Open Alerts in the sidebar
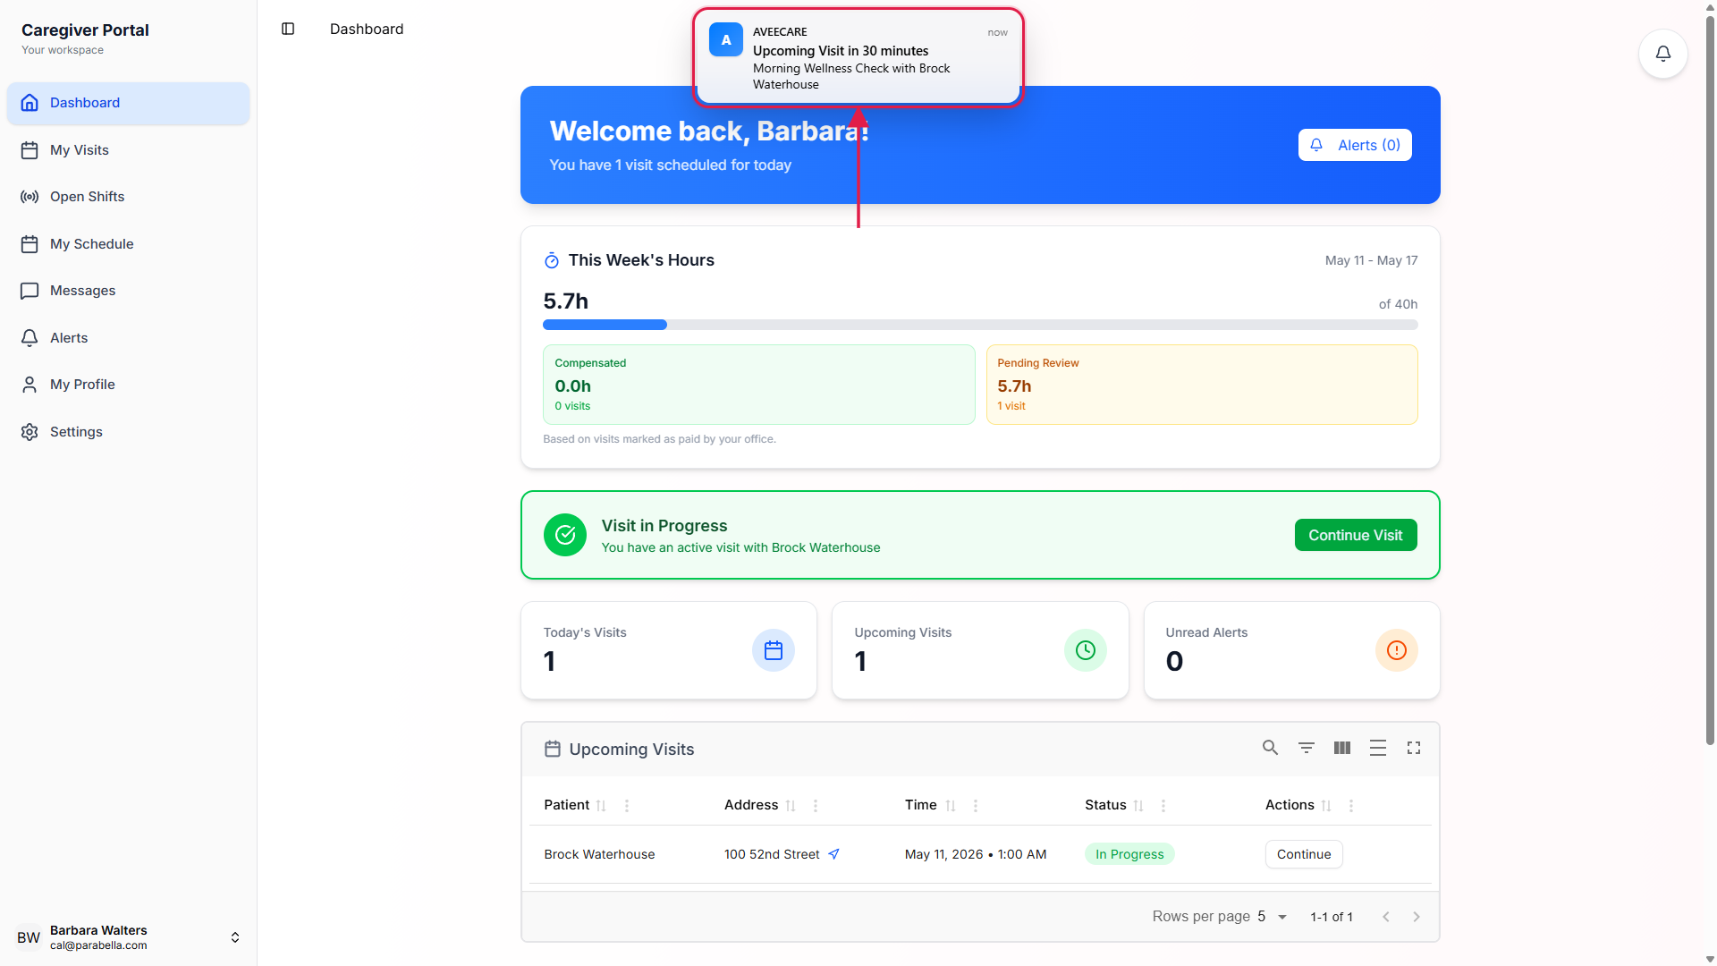This screenshot has width=1717, height=966. point(128,338)
